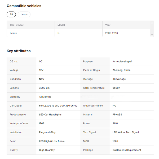Click the "LED Yellow Turn Signal" value
This screenshot has width=159, height=159.
(126, 132)
